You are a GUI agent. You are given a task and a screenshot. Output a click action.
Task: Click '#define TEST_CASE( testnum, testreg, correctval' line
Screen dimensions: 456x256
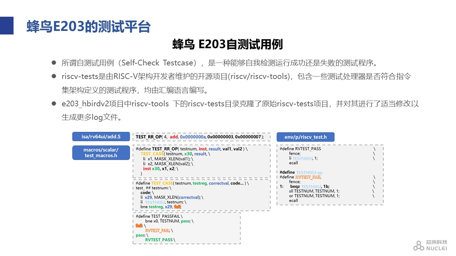192,183
